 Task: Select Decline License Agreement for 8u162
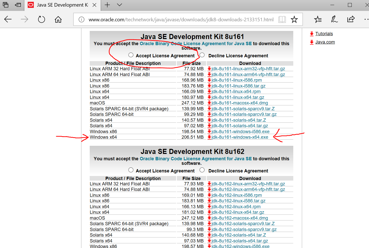[x=202, y=170]
